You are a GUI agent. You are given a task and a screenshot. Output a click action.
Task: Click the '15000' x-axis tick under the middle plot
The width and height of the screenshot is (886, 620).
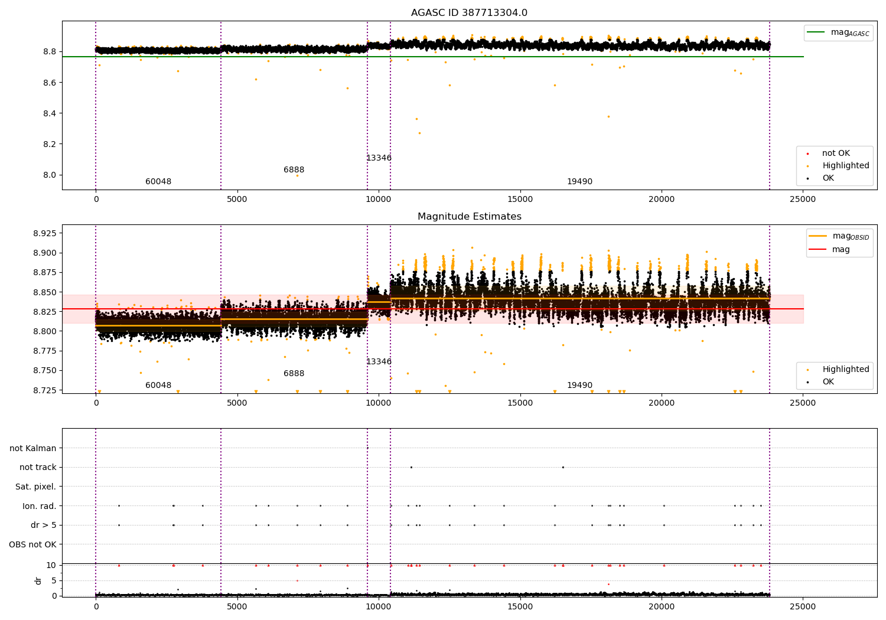pyautogui.click(x=520, y=403)
